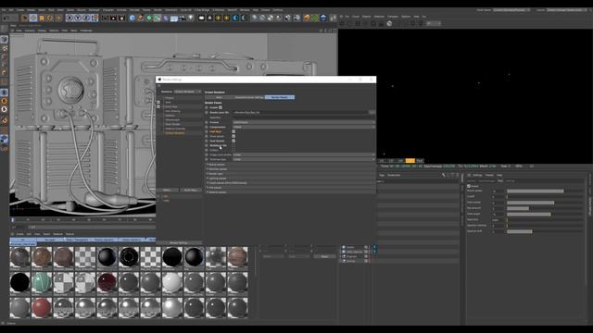The width and height of the screenshot is (593, 333).
Task: Toggle the unchecked box beside the mouse cursor
Action: point(233,145)
